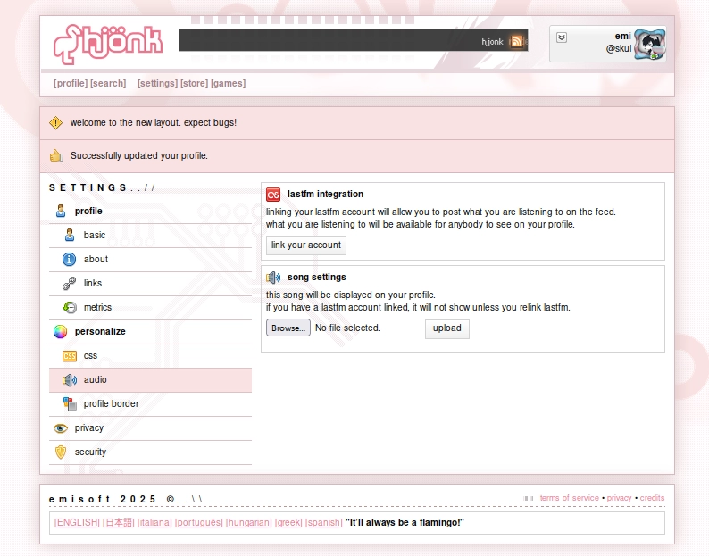Switch language to [spanish]
709x556 pixels.
pyautogui.click(x=324, y=523)
